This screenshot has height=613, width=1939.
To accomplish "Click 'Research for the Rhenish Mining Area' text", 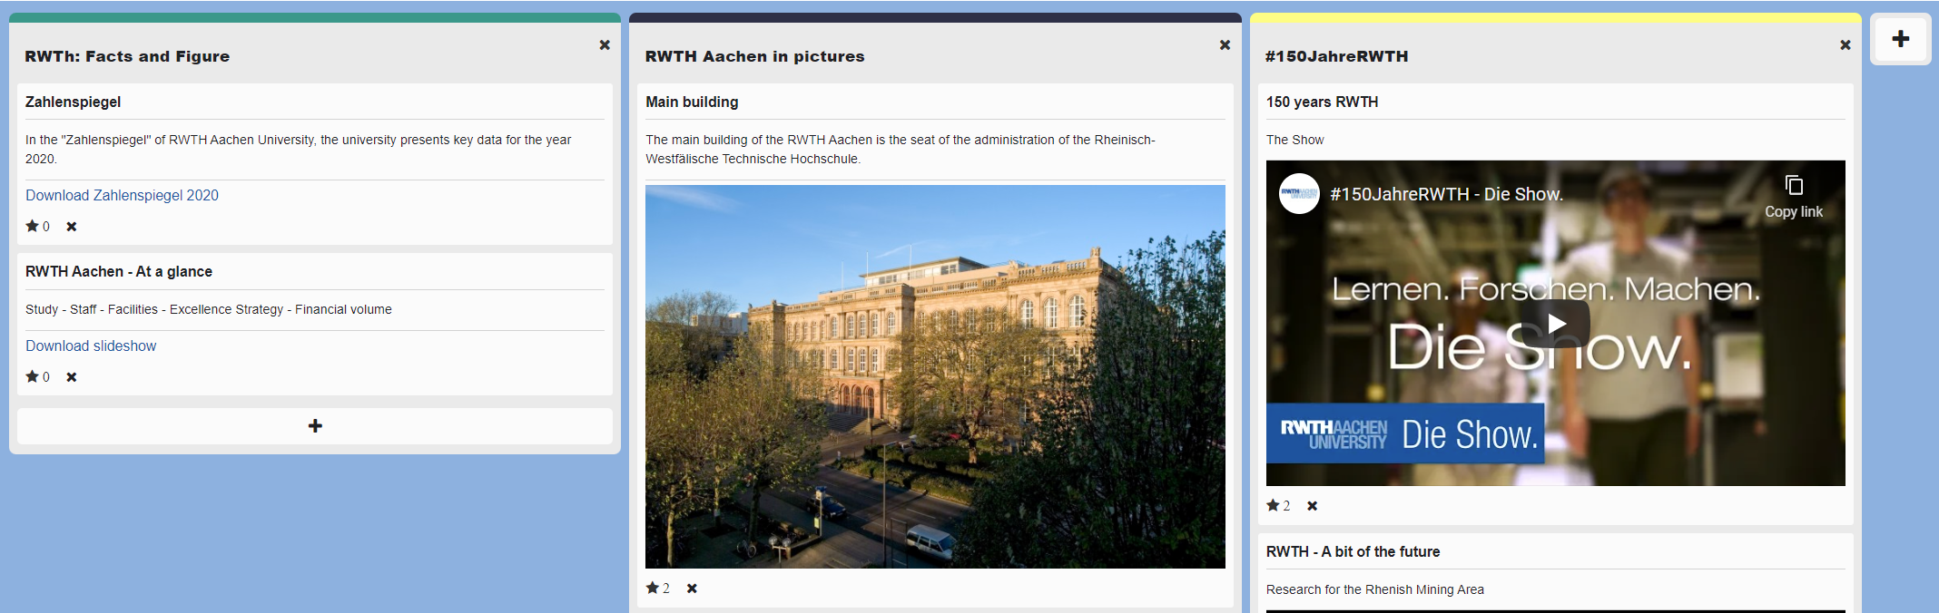I will pos(1375,589).
